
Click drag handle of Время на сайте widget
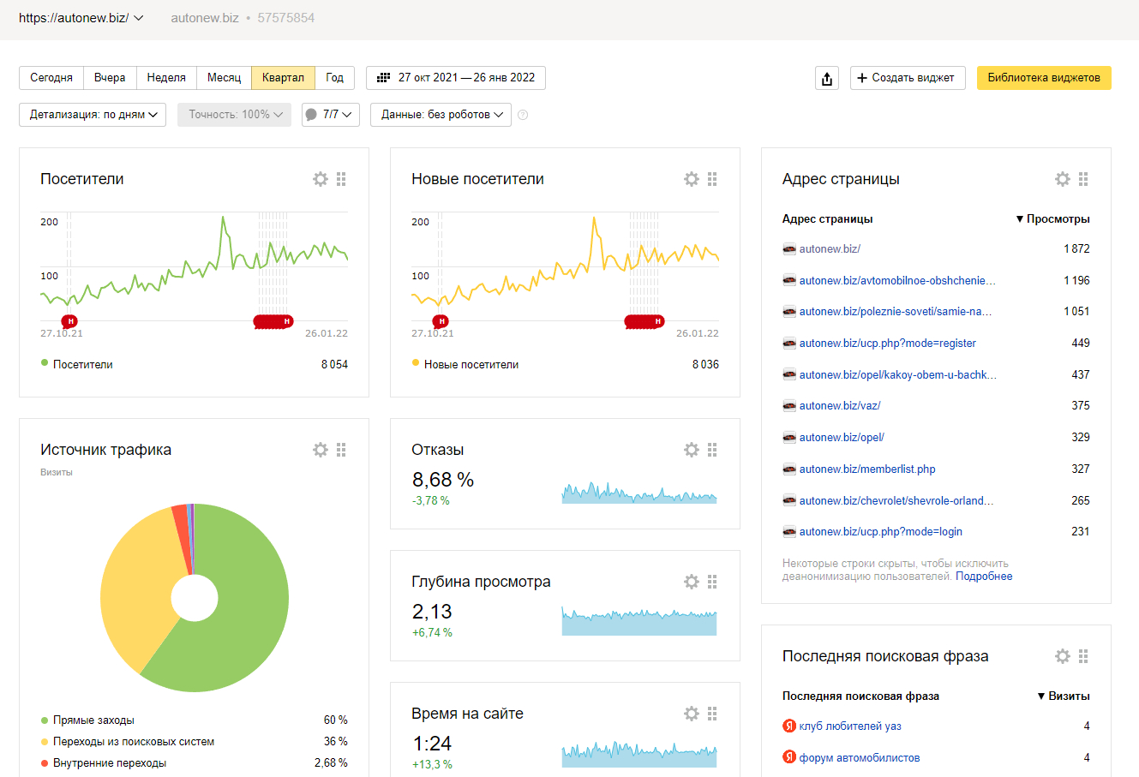pos(712,714)
